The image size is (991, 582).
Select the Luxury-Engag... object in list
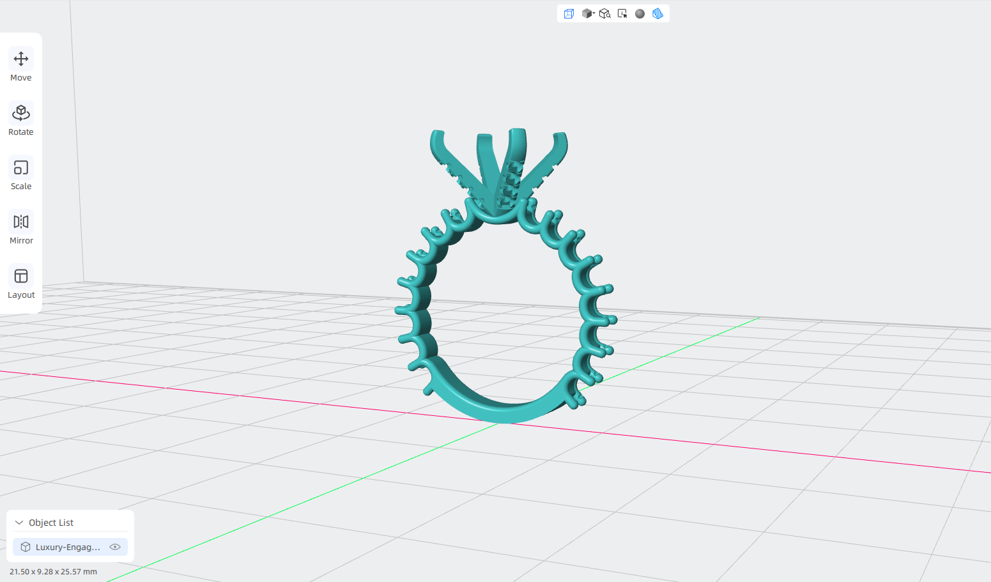click(x=70, y=547)
